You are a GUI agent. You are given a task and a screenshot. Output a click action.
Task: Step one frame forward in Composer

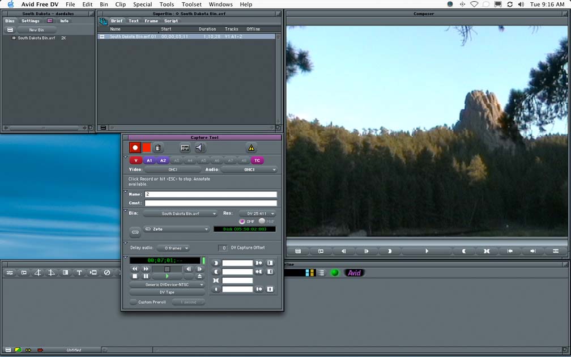[367, 251]
